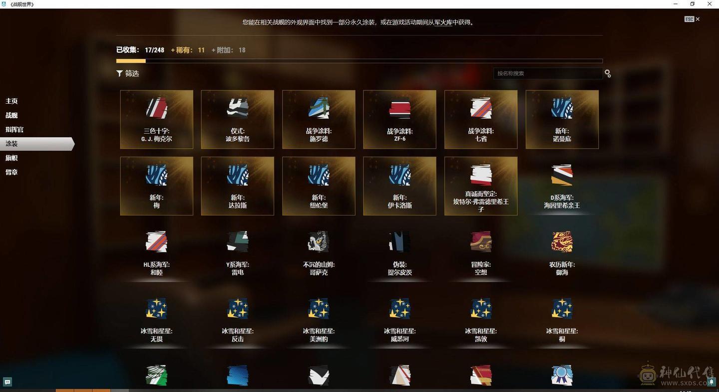Screen dimensions: 719x392
Task: Select the D系海军: 海因里希亲王 camouflage
Action: [x=562, y=186]
